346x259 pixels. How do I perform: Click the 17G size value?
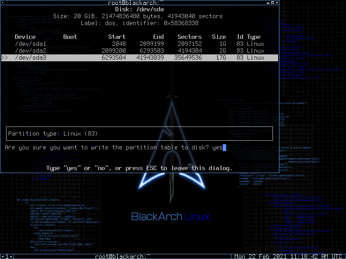tap(221, 58)
